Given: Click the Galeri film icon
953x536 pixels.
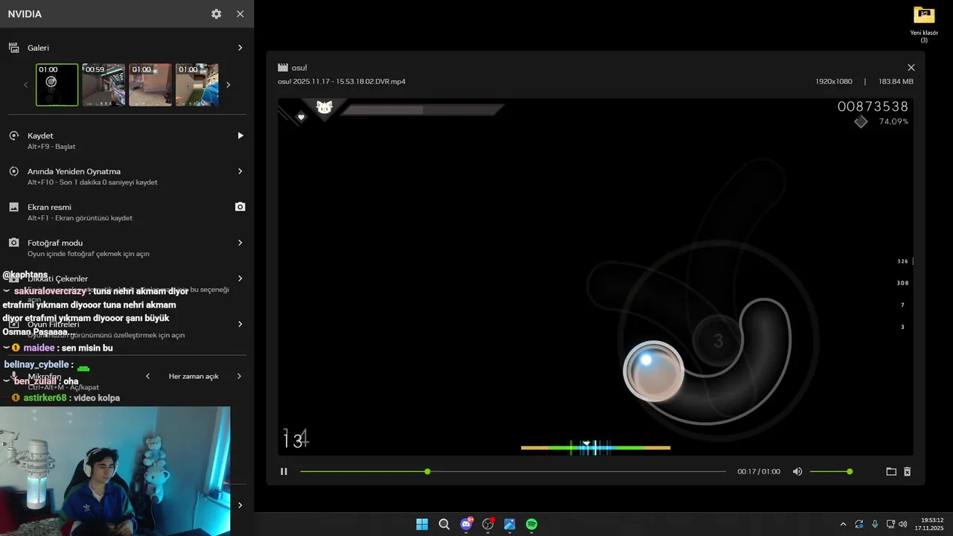Looking at the screenshot, I should click(x=13, y=48).
